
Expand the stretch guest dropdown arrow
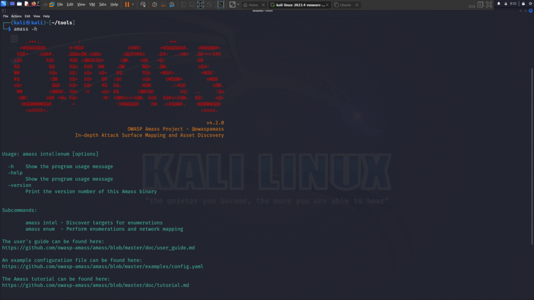(x=238, y=4)
